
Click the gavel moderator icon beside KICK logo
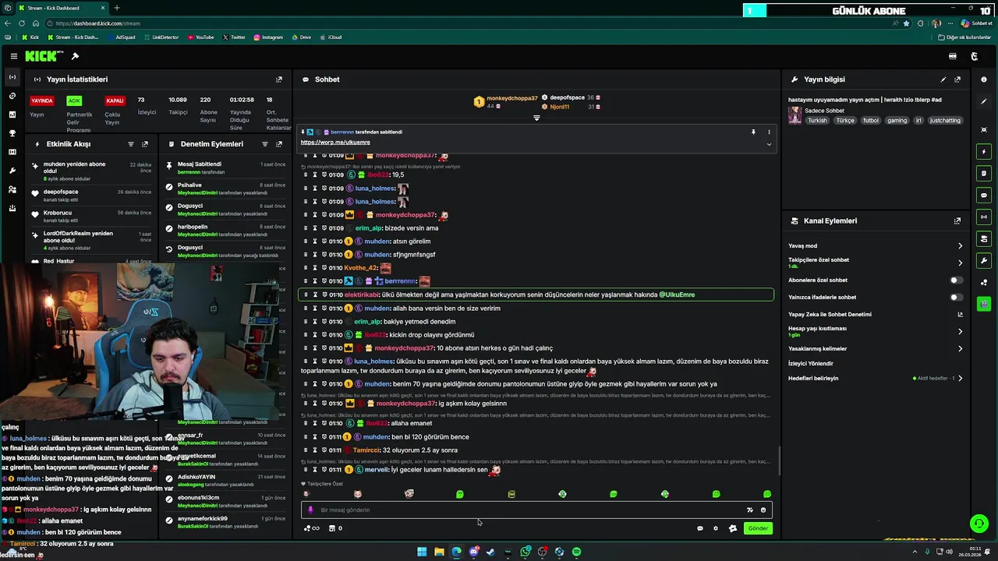click(75, 56)
